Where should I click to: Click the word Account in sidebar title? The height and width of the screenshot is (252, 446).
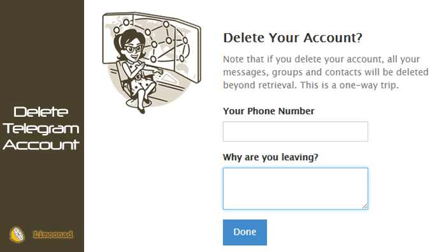pyautogui.click(x=41, y=145)
